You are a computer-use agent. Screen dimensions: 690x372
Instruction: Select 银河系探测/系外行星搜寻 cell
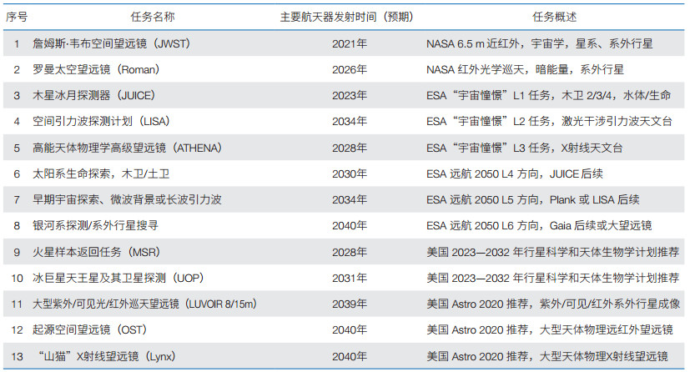coord(95,225)
